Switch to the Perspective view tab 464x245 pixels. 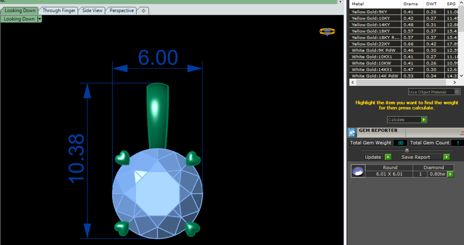122,11
